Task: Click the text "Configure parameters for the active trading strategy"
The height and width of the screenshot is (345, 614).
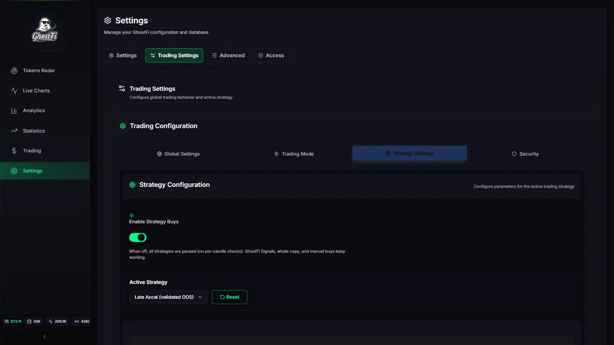Action: coord(524,186)
